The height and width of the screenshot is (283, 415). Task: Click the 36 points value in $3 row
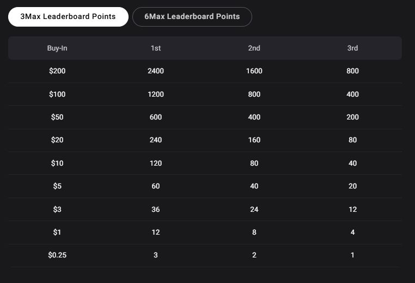[156, 209]
